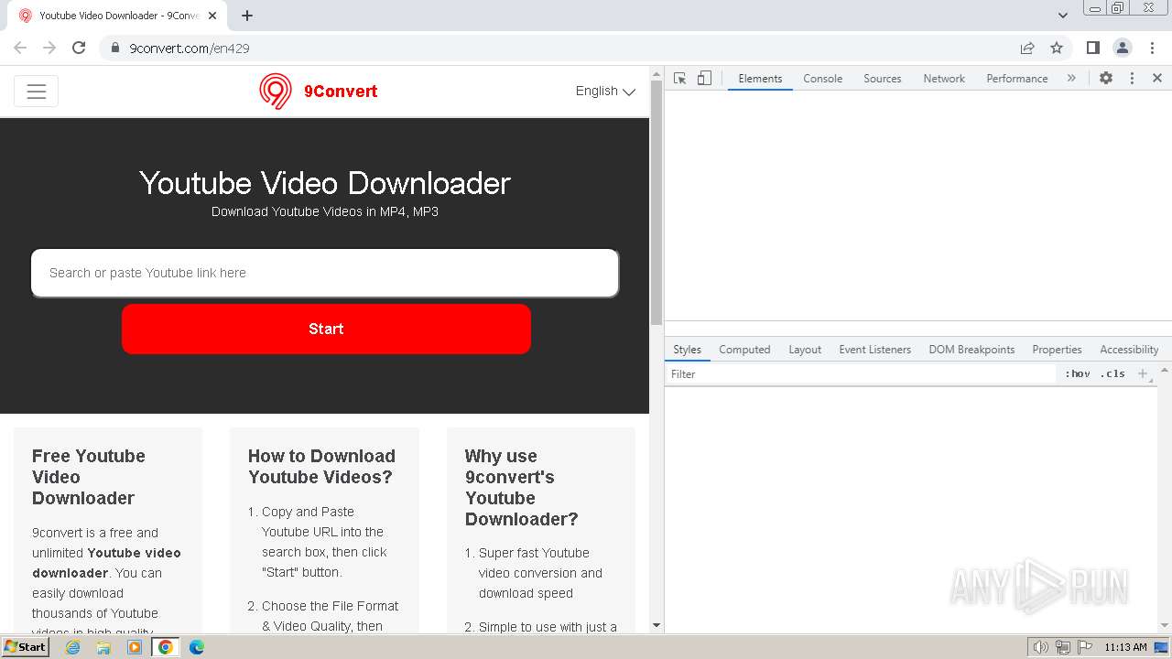Open the DevTools Sources tab

[x=883, y=79]
